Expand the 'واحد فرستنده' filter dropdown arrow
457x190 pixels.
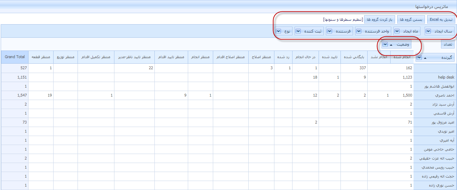[359, 31]
